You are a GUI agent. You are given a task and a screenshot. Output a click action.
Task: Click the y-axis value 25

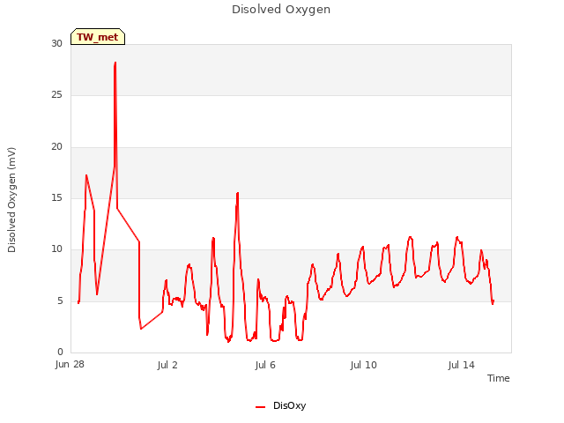point(56,95)
